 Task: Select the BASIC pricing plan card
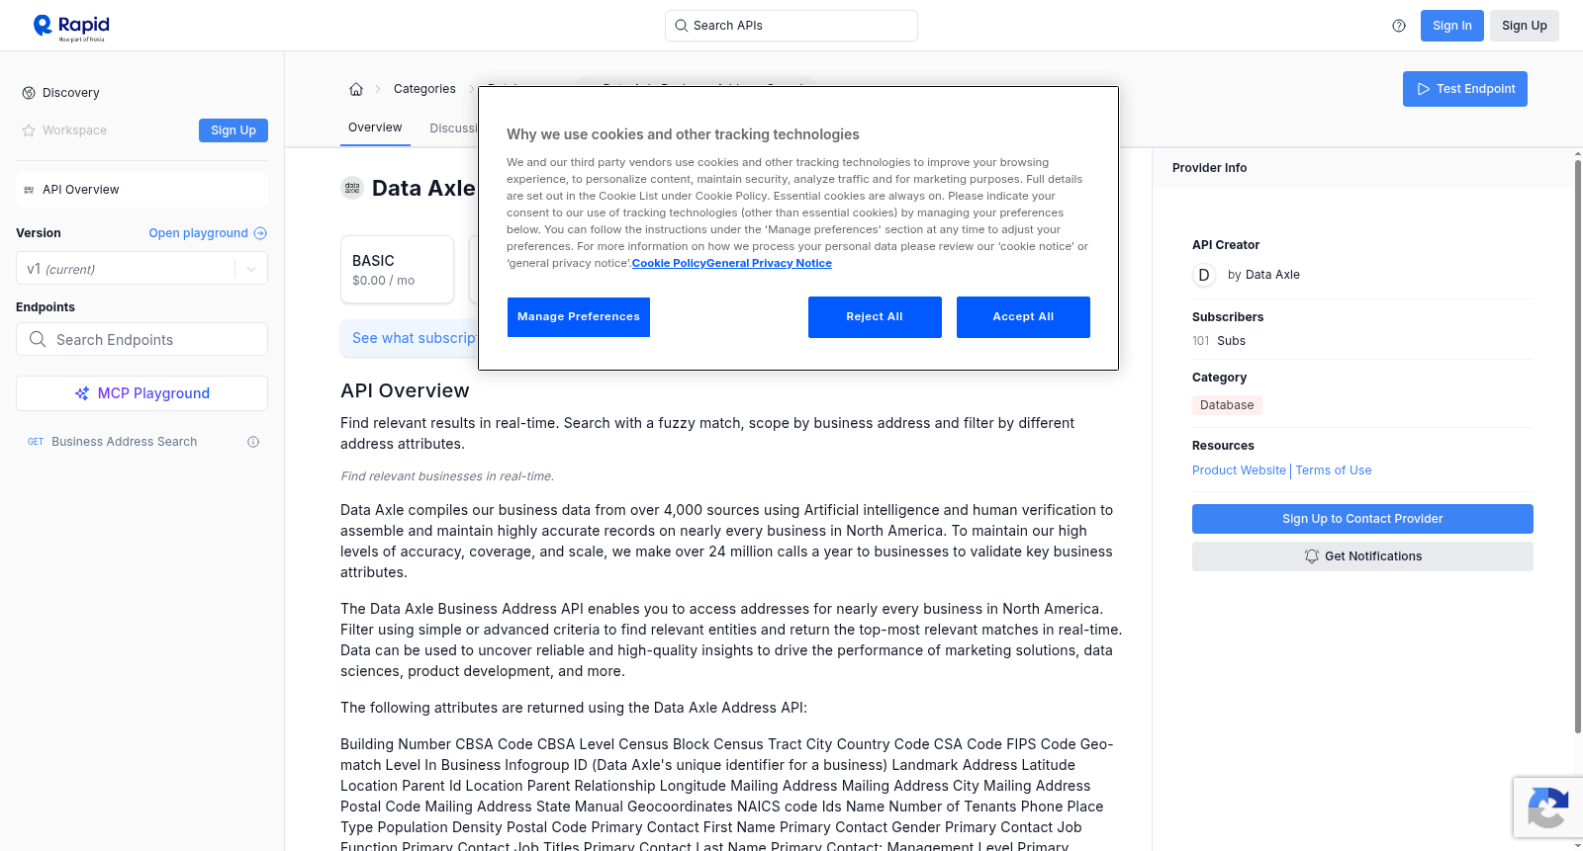397,269
